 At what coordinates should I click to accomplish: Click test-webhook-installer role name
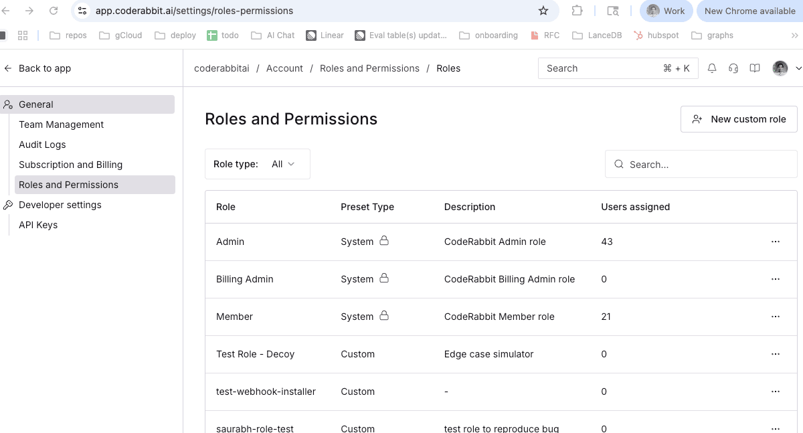[266, 392]
